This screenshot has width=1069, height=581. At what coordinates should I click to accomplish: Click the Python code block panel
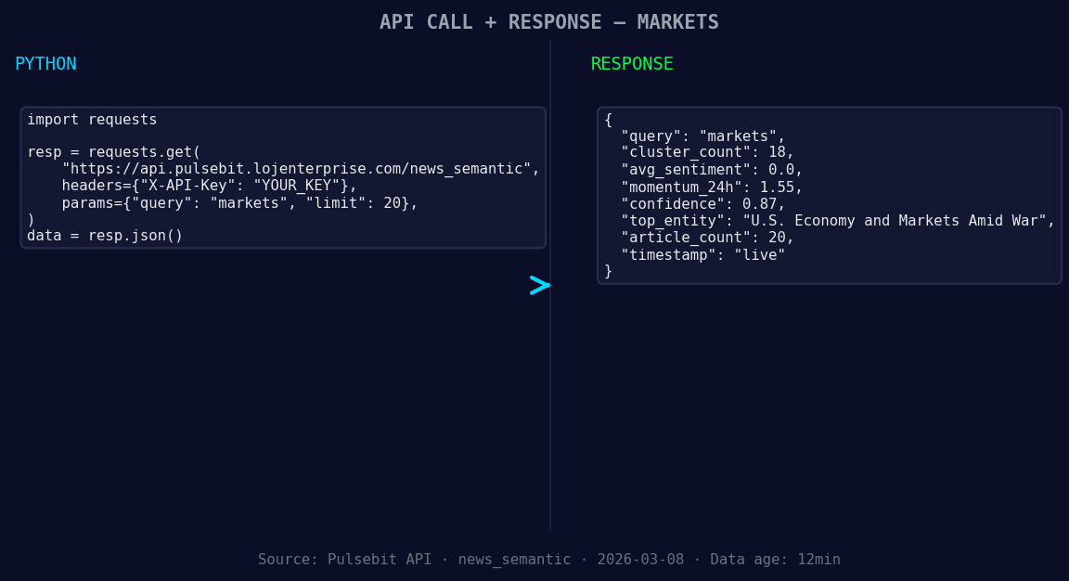point(282,176)
